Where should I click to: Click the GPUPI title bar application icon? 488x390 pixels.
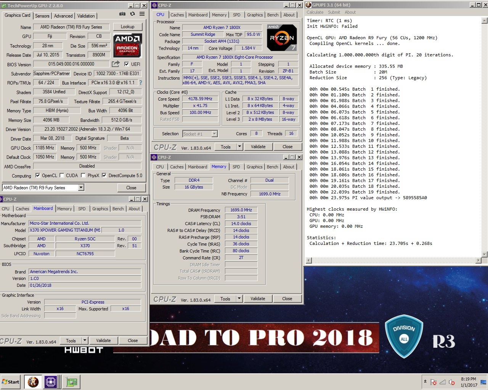308,5
